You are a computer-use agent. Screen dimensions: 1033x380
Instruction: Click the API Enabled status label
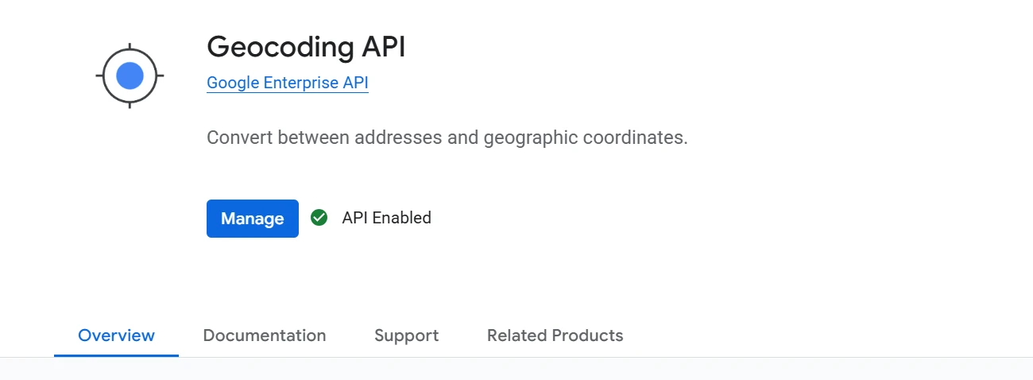point(386,218)
